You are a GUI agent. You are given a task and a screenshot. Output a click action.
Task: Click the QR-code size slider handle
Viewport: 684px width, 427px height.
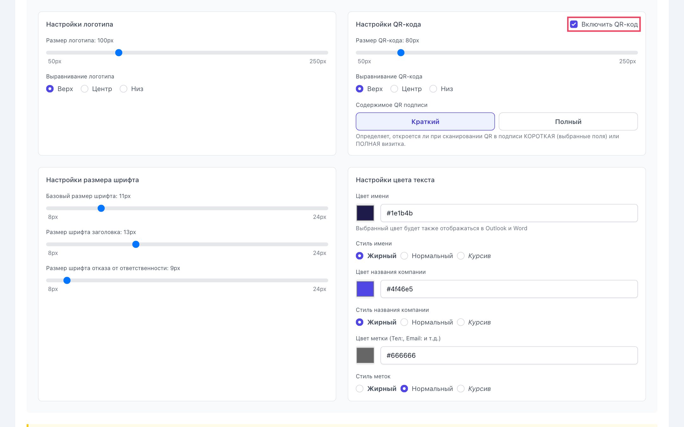click(401, 53)
